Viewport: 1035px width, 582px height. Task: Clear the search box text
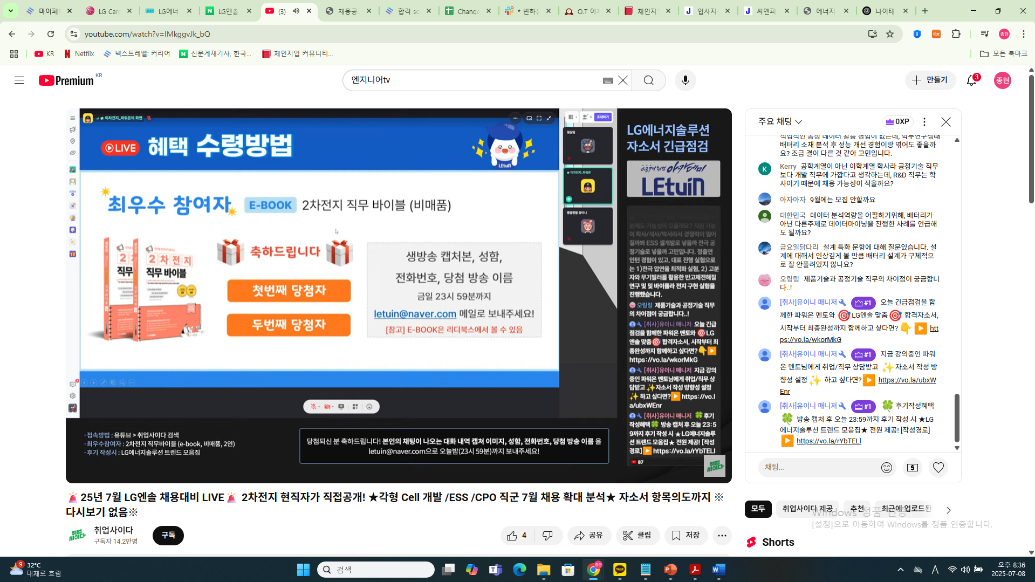(x=623, y=80)
